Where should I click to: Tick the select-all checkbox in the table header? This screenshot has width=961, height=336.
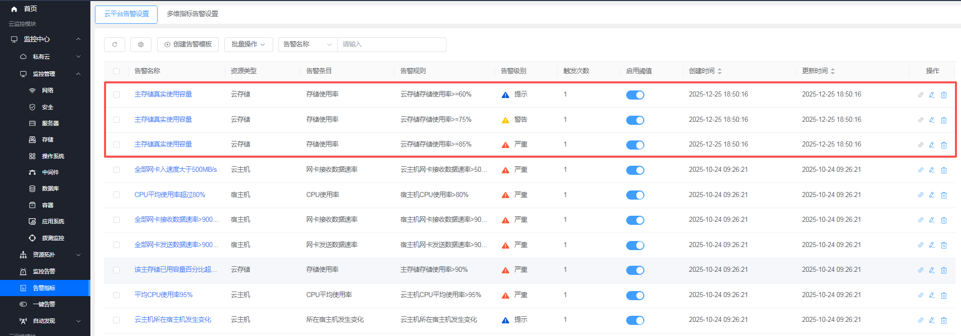[x=117, y=71]
